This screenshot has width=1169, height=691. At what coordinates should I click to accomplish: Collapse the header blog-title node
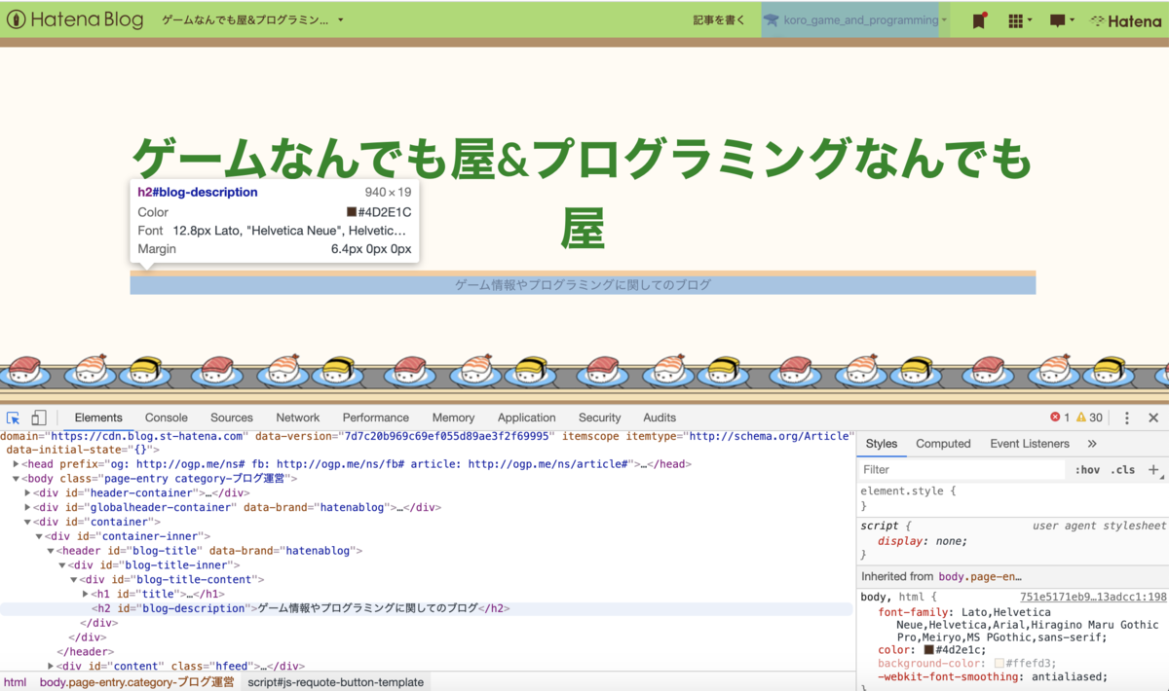click(x=51, y=551)
